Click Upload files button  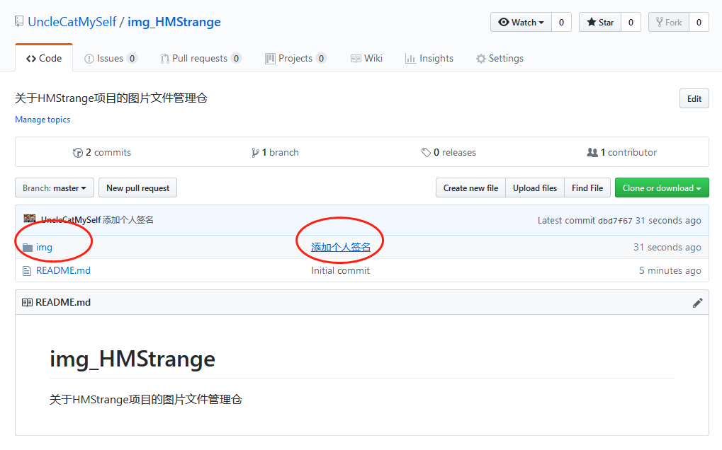pos(535,188)
